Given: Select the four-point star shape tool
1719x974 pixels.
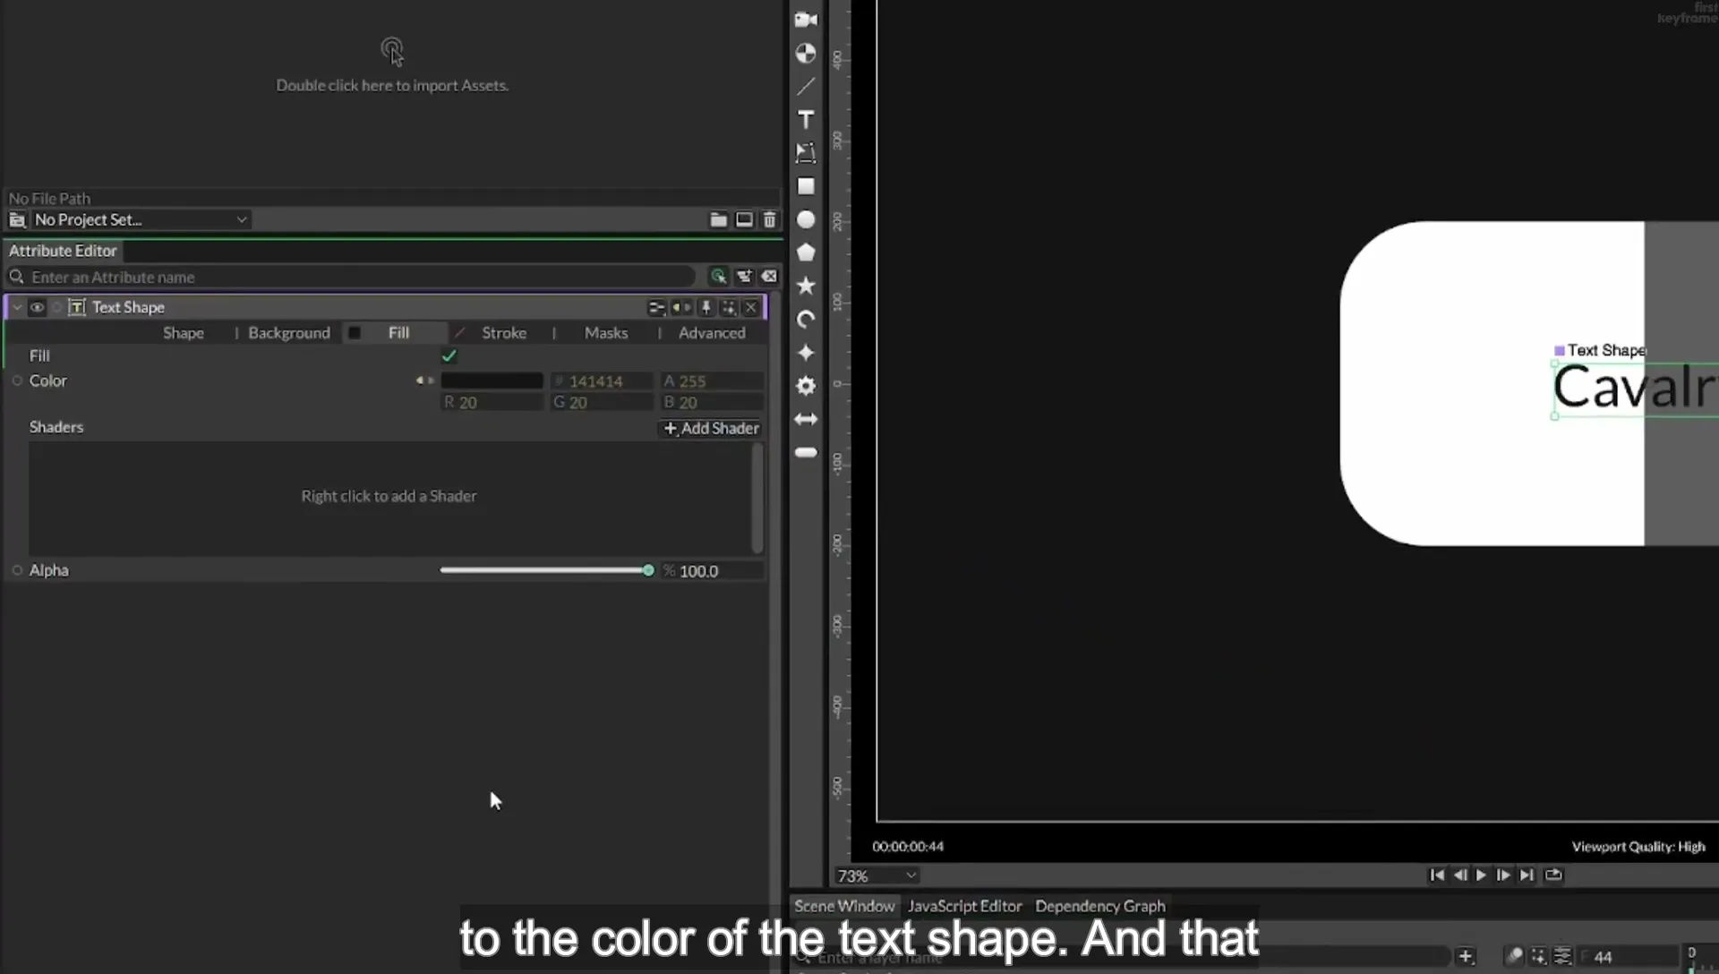Looking at the screenshot, I should point(806,353).
